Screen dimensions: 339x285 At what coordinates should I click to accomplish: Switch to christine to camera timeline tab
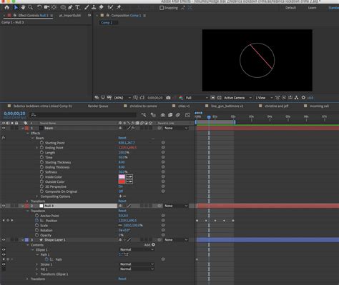pyautogui.click(x=143, y=106)
